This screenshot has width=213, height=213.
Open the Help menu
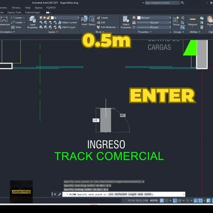click(28, 7)
